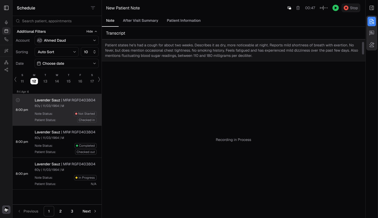
Task: Click the Recording in Process message
Action: [233, 140]
